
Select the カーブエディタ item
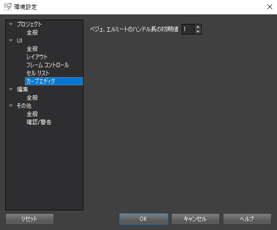click(x=54, y=81)
